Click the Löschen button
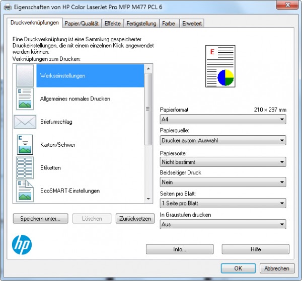 (x=92, y=219)
